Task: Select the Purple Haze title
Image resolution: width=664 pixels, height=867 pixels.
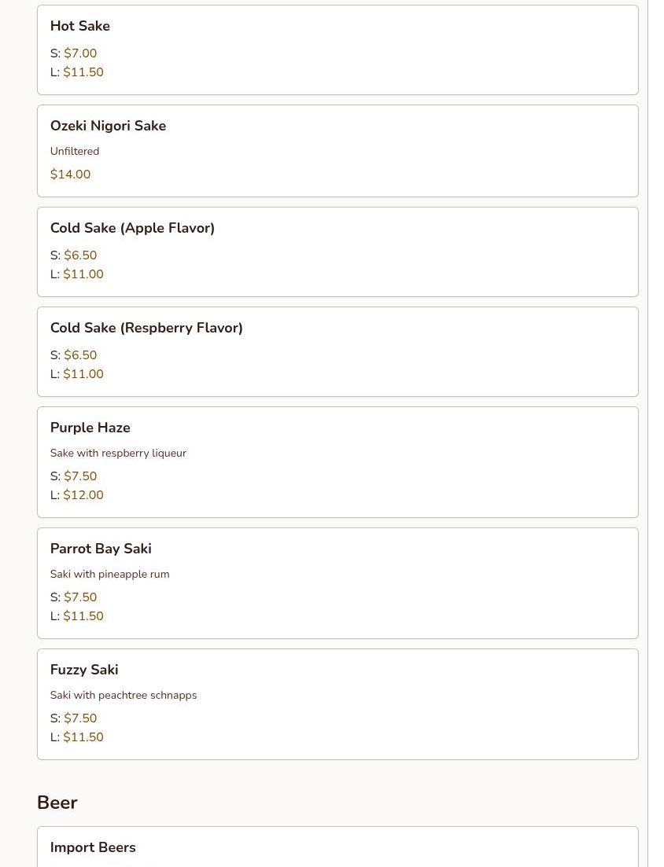Action: 90,428
